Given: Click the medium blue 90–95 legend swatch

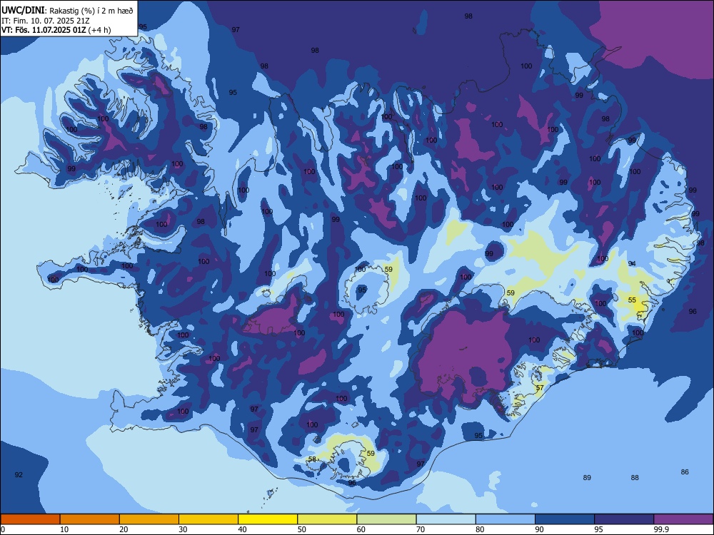Looking at the screenshot, I should pos(565,519).
